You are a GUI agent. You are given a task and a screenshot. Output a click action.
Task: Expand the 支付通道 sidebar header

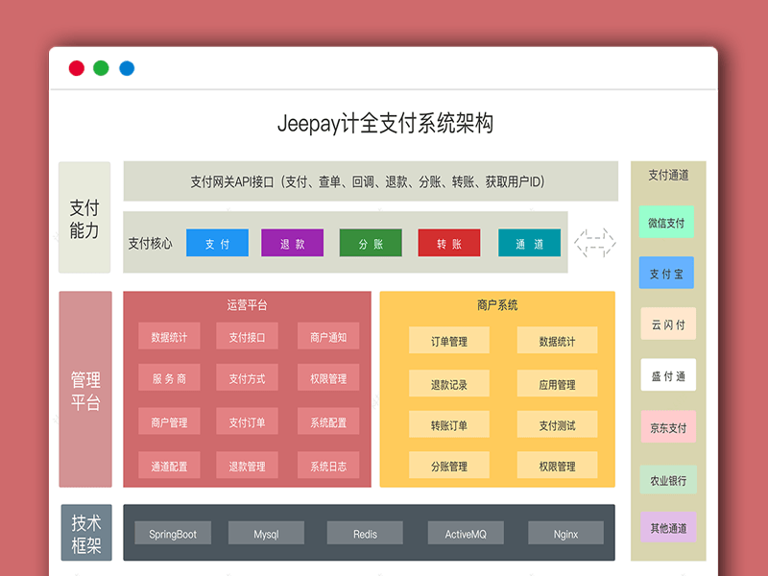(668, 175)
